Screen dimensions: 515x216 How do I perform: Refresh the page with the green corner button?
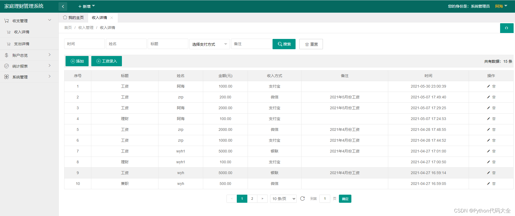click(x=507, y=28)
